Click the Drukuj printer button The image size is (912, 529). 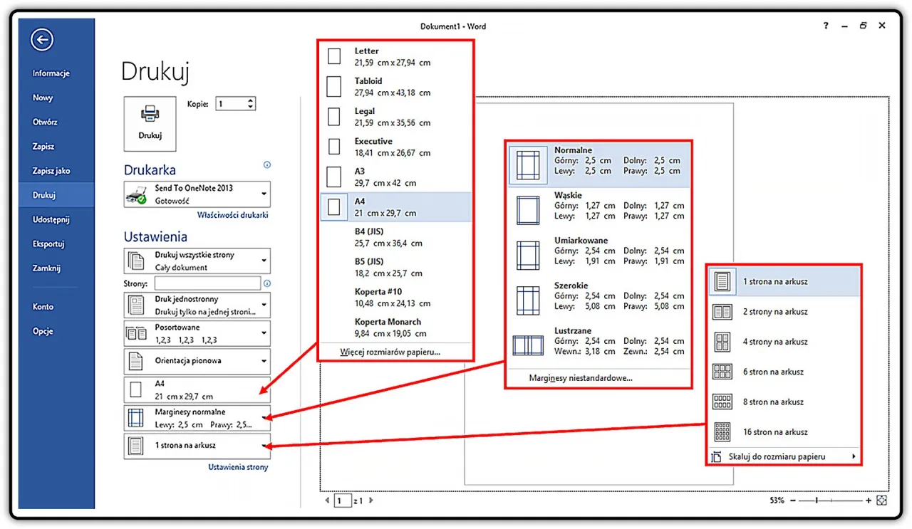click(150, 123)
